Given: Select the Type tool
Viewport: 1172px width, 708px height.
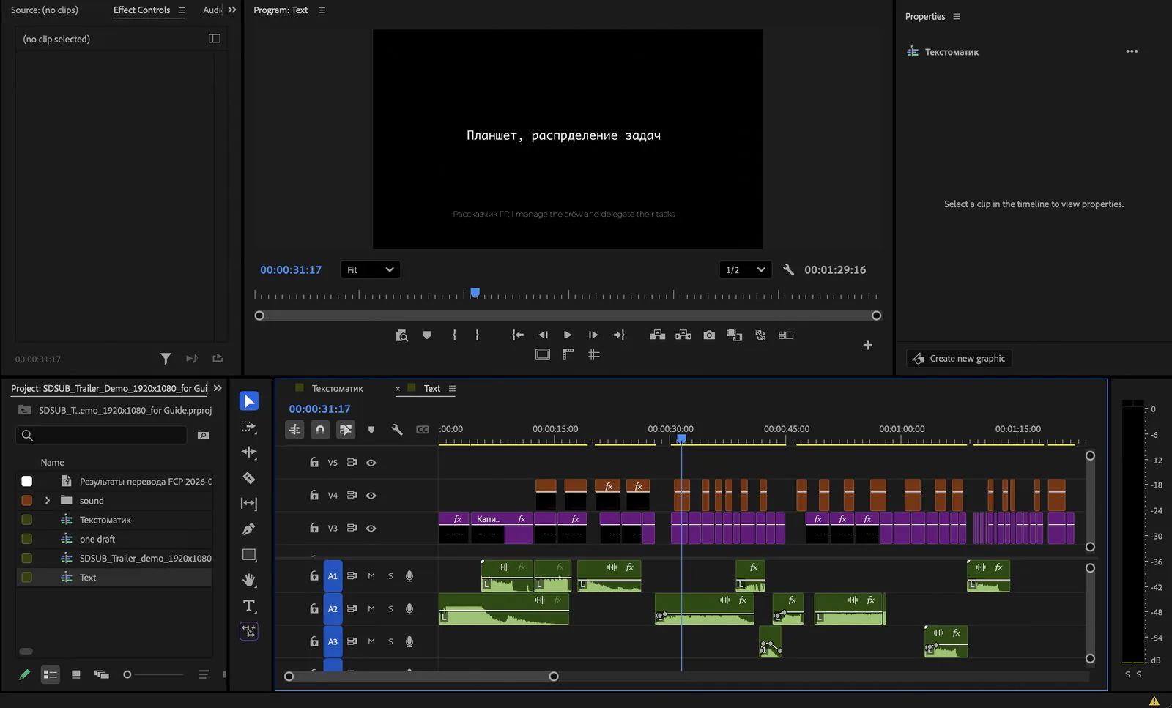Looking at the screenshot, I should tap(249, 606).
